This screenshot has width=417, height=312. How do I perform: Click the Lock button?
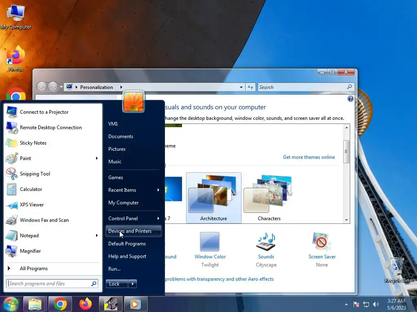tap(117, 284)
